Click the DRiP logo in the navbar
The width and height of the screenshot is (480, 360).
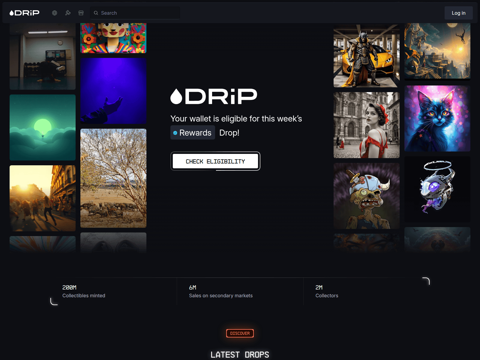tap(24, 13)
